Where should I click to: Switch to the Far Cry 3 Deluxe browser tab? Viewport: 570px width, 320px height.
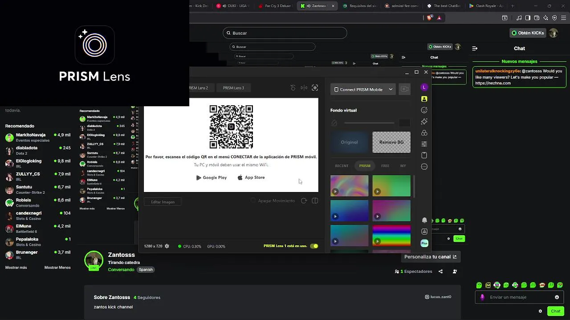(x=275, y=6)
